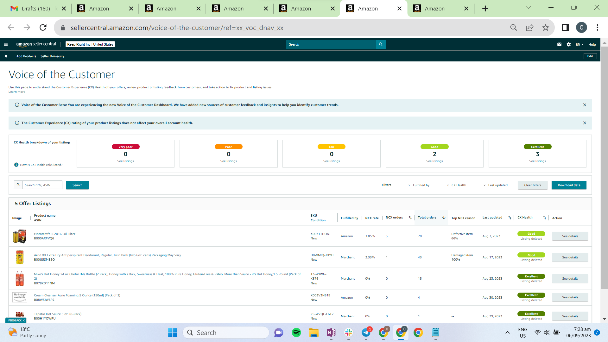The width and height of the screenshot is (608, 342).
Task: Reload the page with the refresh icon
Action: pos(43,28)
